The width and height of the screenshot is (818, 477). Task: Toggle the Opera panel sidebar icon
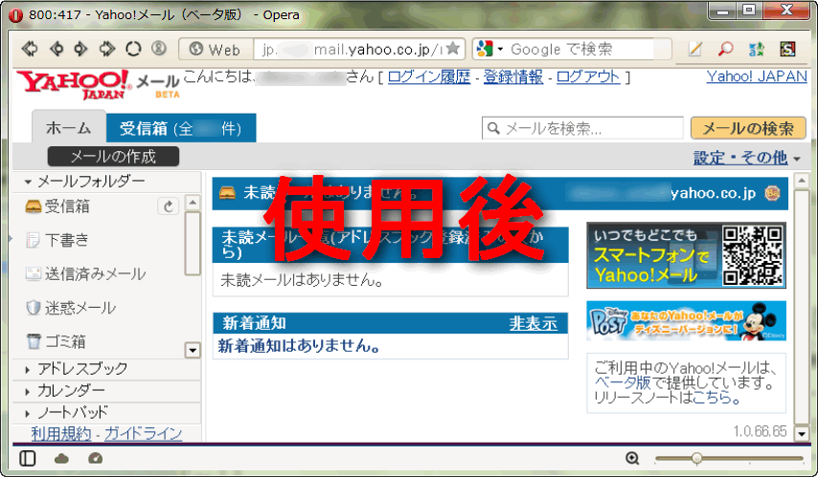[x=27, y=459]
